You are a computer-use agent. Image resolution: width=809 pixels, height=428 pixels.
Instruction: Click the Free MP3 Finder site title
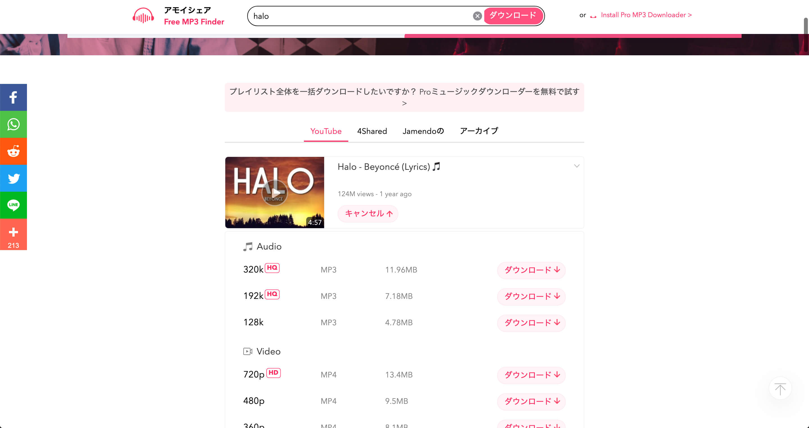(194, 22)
